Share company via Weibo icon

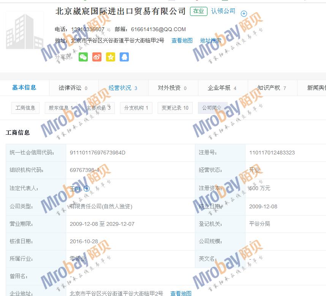97,57
